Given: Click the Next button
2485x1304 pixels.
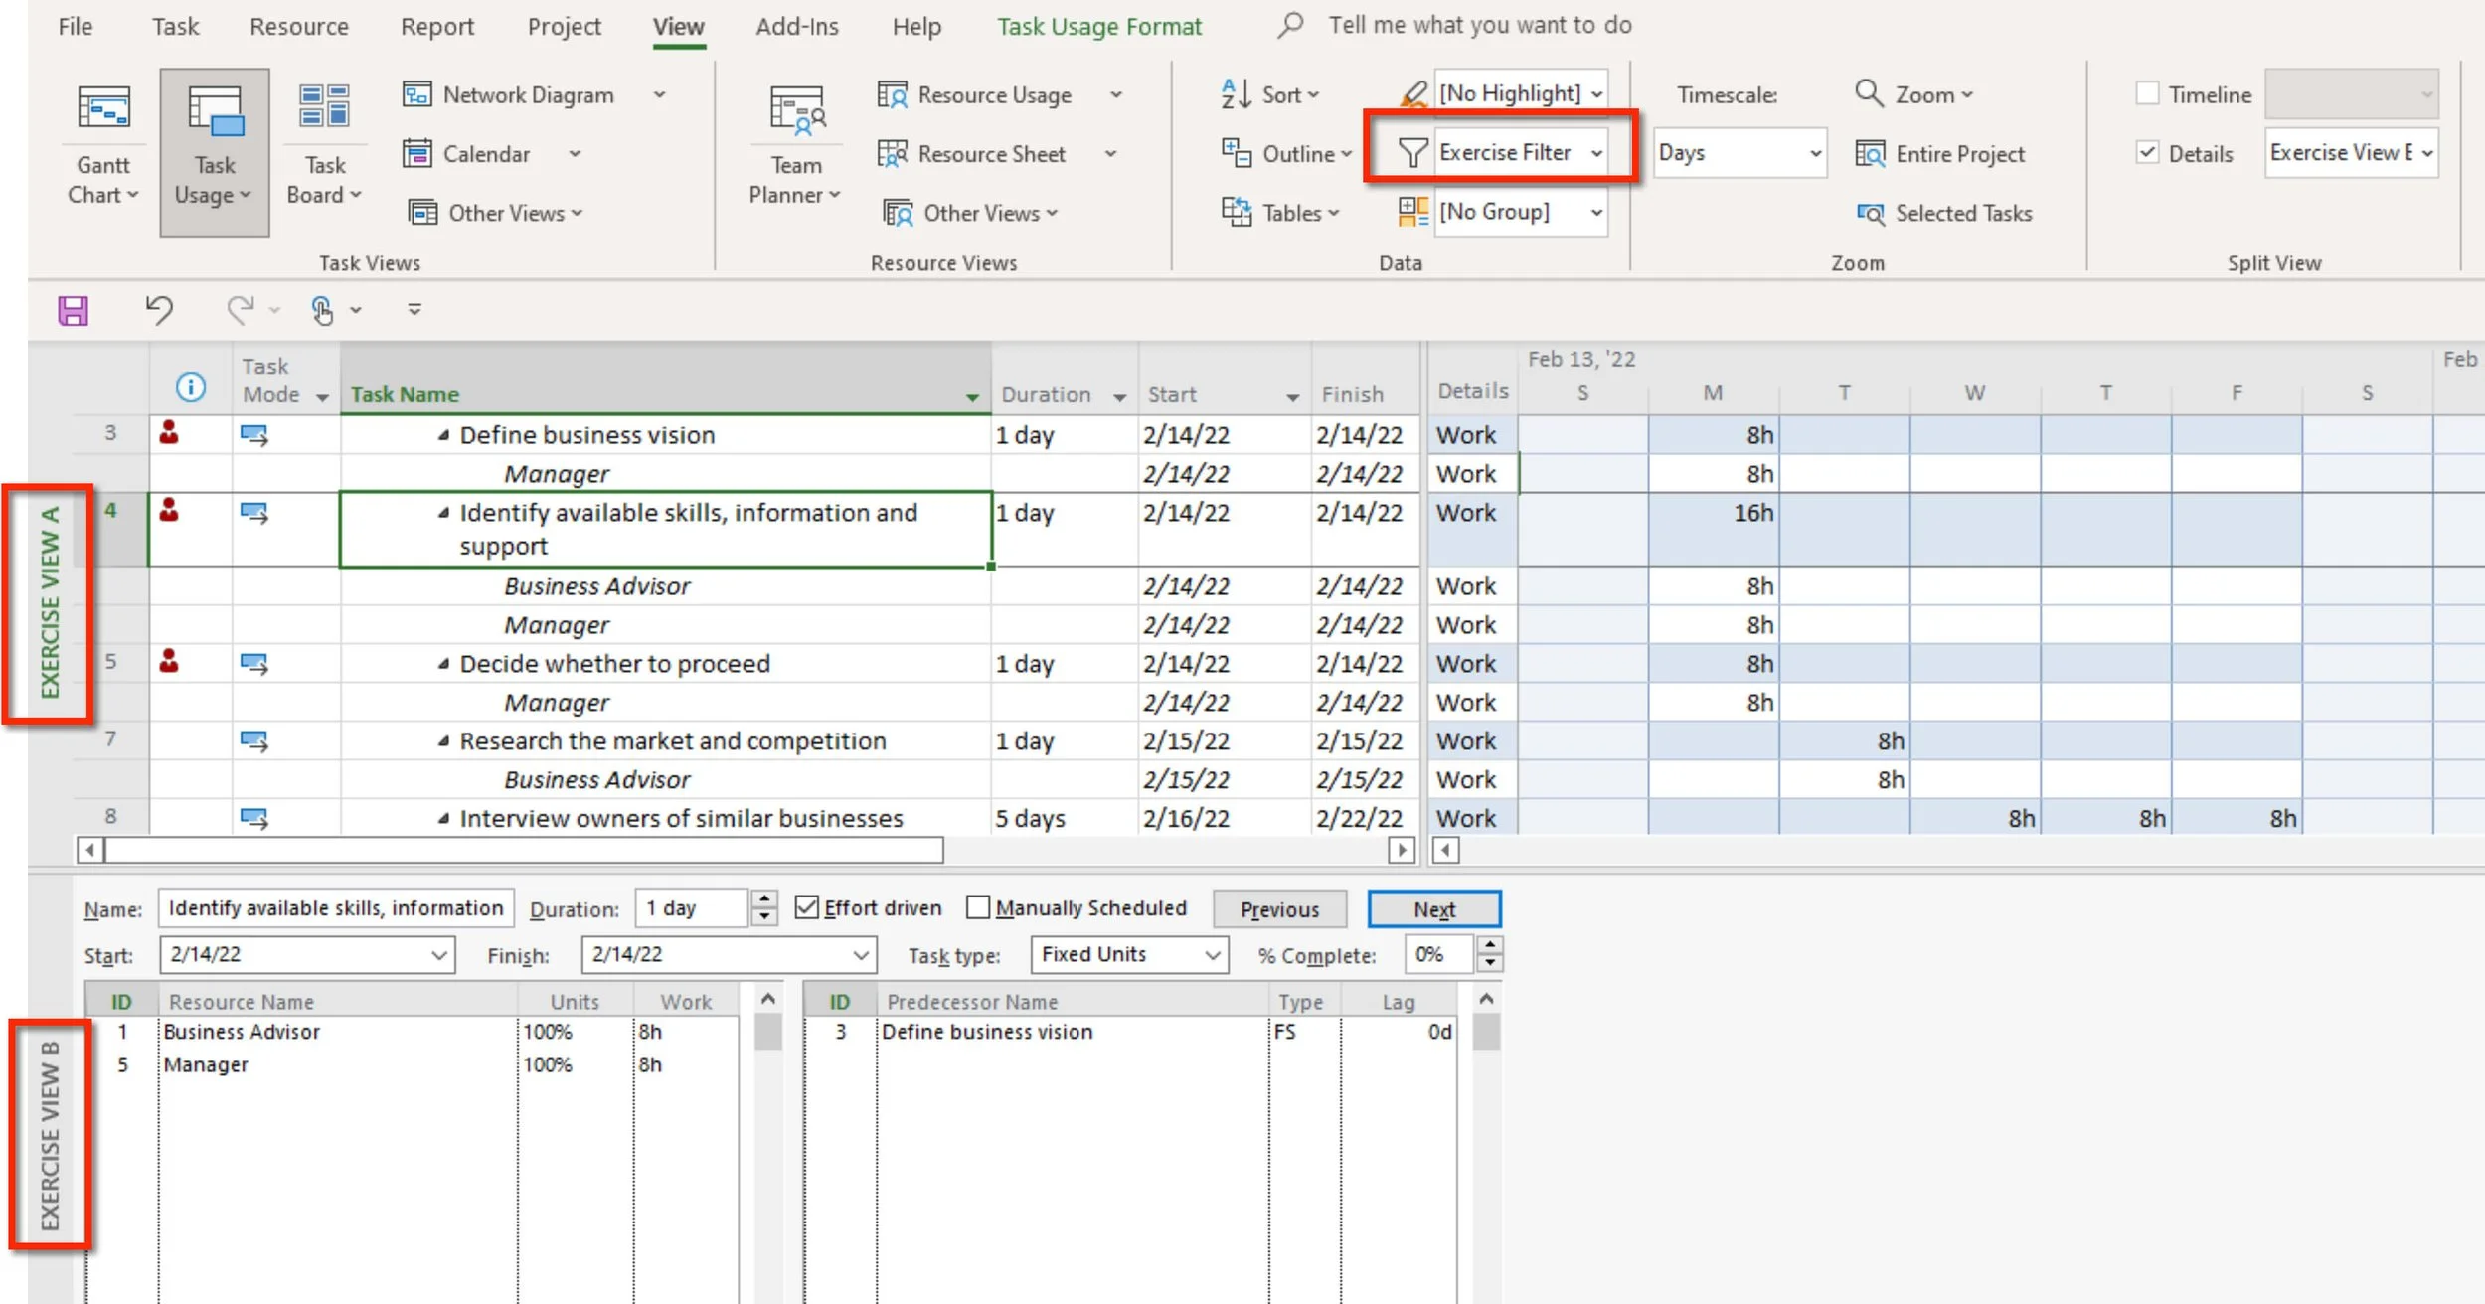Looking at the screenshot, I should click(x=1433, y=909).
